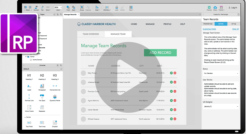Pick the Inline Frame widget
Image resolution: width=246 pixels, height=134 pixels.
pyautogui.click(x=29, y=108)
